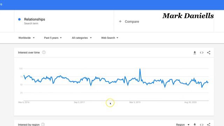
Task: Expand the All categories dropdown
Action: (x=82, y=38)
